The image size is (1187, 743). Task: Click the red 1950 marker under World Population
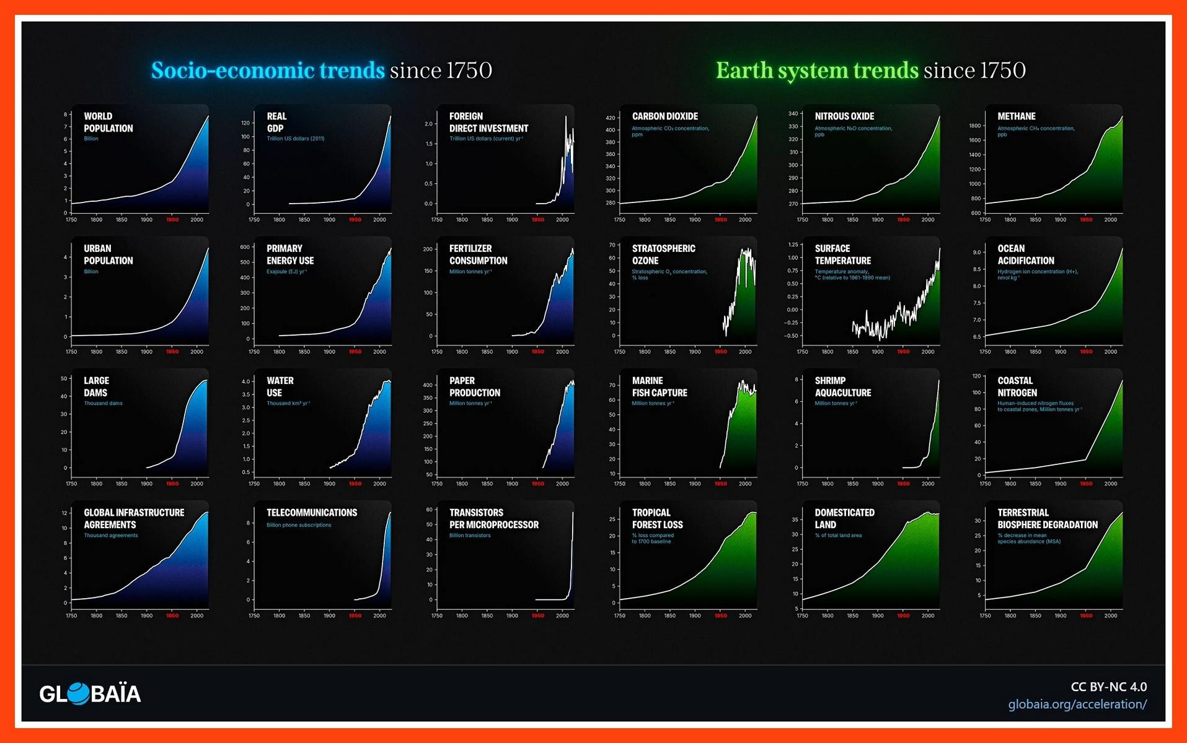pos(172,220)
